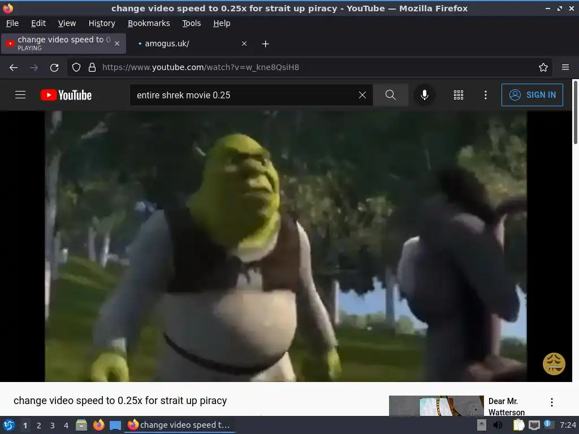Open options menu for Dear Mr. Watterson
Image resolution: width=579 pixels, height=434 pixels.
click(x=552, y=402)
